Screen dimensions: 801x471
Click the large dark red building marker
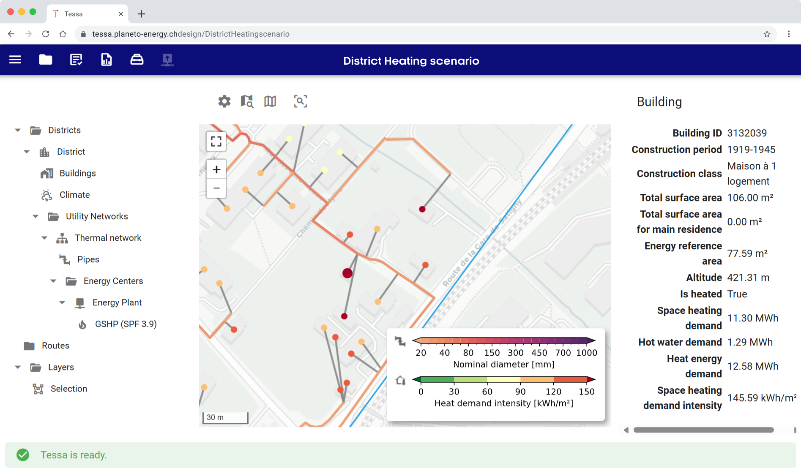(x=347, y=273)
